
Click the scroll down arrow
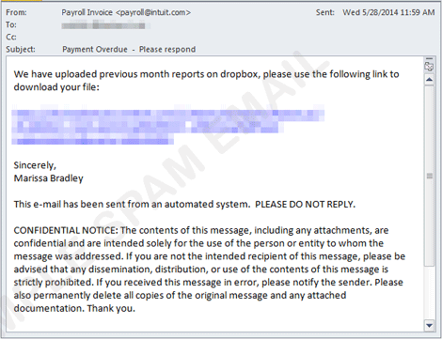click(x=429, y=325)
